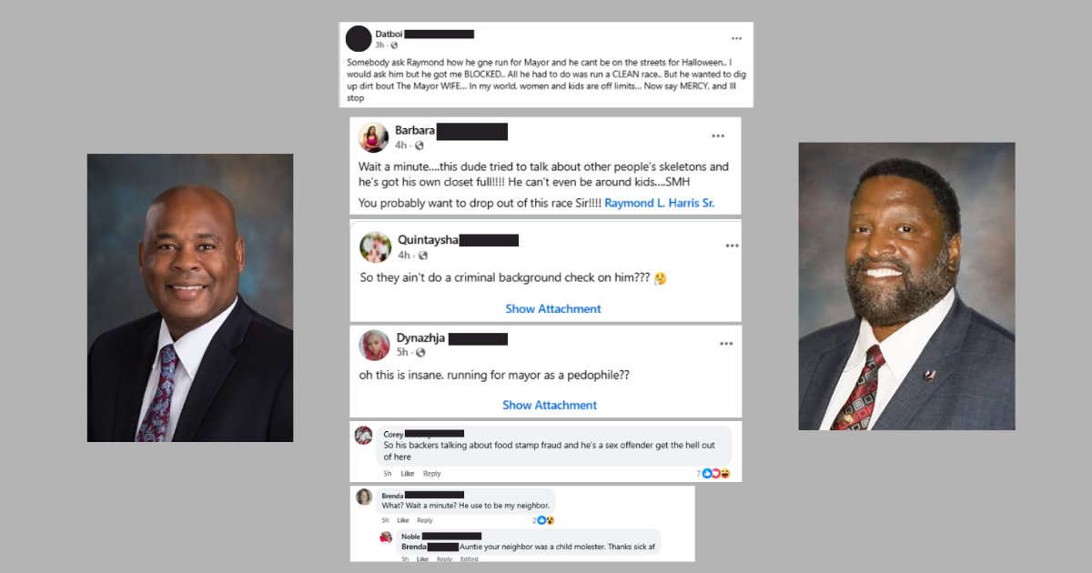Viewport: 1092px width, 573px height.
Task: Open the three-dot menu on Barbara's post
Action: (718, 136)
